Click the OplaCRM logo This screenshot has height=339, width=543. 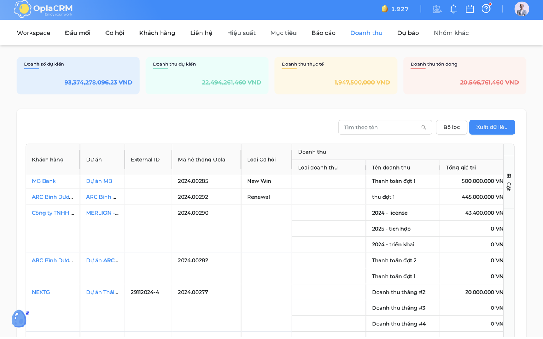(43, 9)
